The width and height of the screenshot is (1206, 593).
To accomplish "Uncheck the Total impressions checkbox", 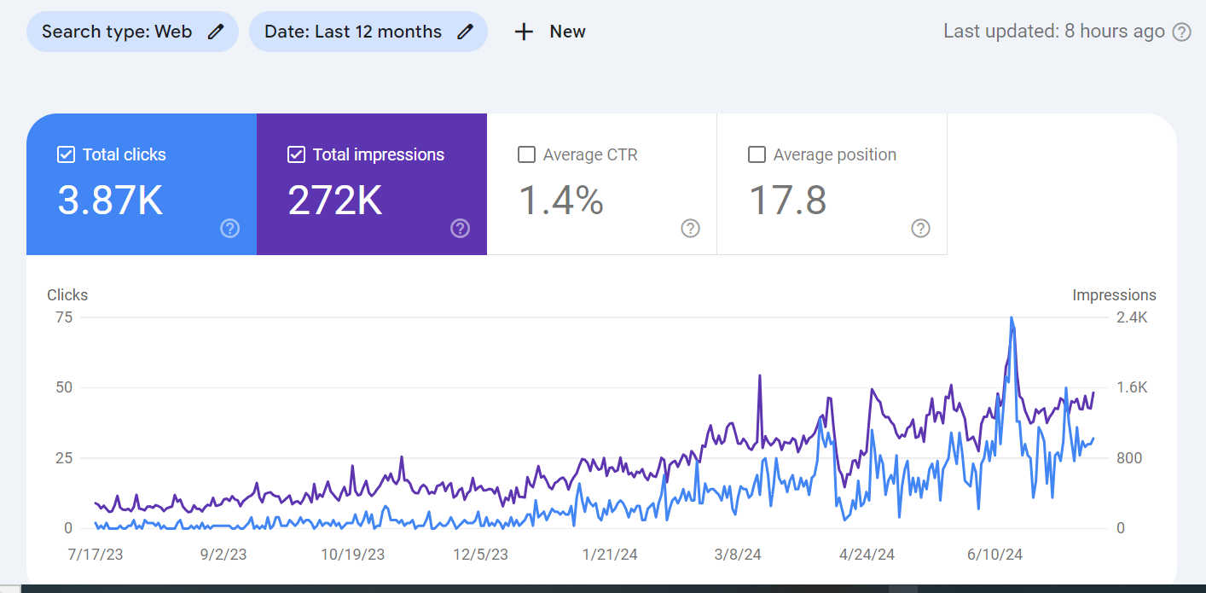I will click(x=296, y=154).
